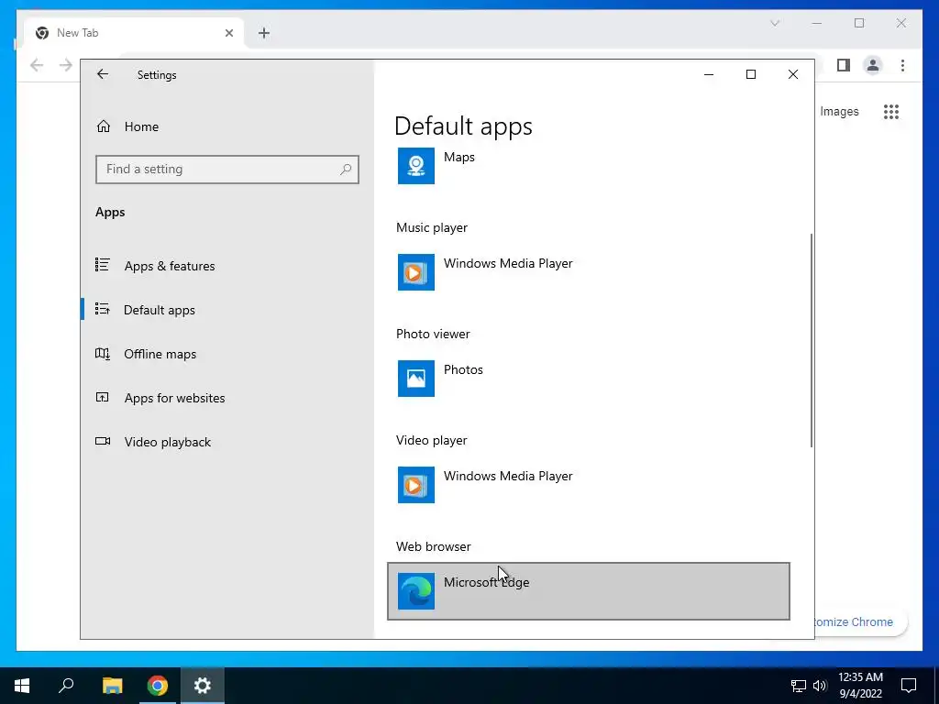Click Settings gear on taskbar

(x=203, y=686)
